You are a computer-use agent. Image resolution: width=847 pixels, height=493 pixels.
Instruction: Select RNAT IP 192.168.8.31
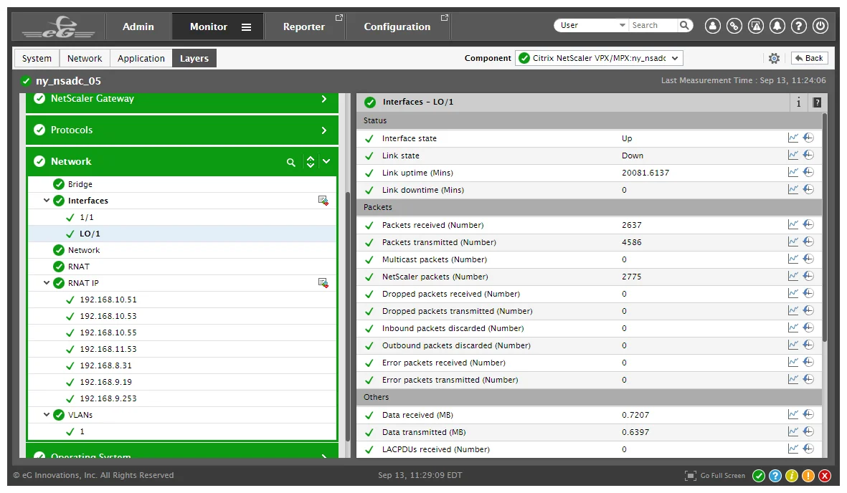105,365
